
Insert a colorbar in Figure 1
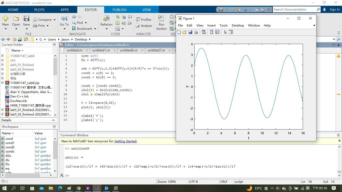point(211,32)
